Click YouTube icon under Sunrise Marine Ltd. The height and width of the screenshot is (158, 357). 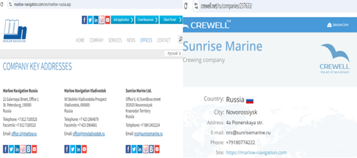click(157, 149)
